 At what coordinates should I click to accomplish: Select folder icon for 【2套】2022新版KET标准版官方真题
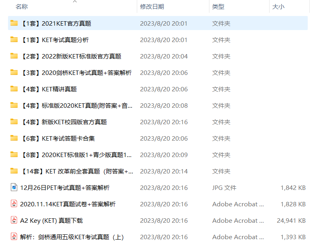(14, 56)
